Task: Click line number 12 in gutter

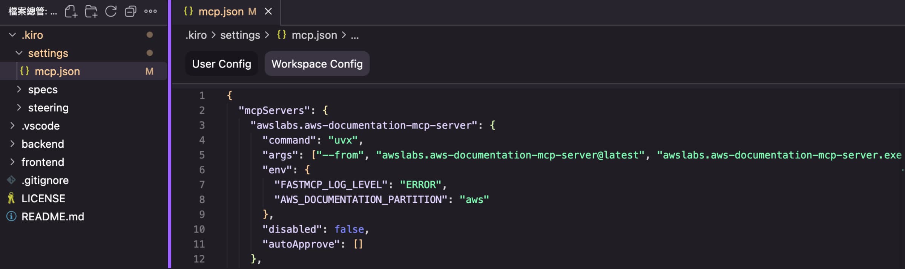Action: (199, 259)
